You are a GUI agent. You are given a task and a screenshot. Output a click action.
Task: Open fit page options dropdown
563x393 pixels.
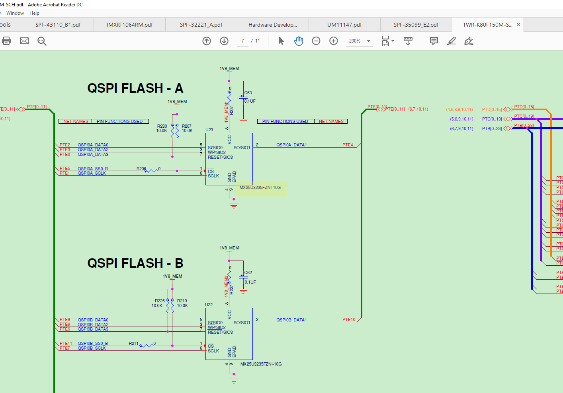pyautogui.click(x=388, y=41)
